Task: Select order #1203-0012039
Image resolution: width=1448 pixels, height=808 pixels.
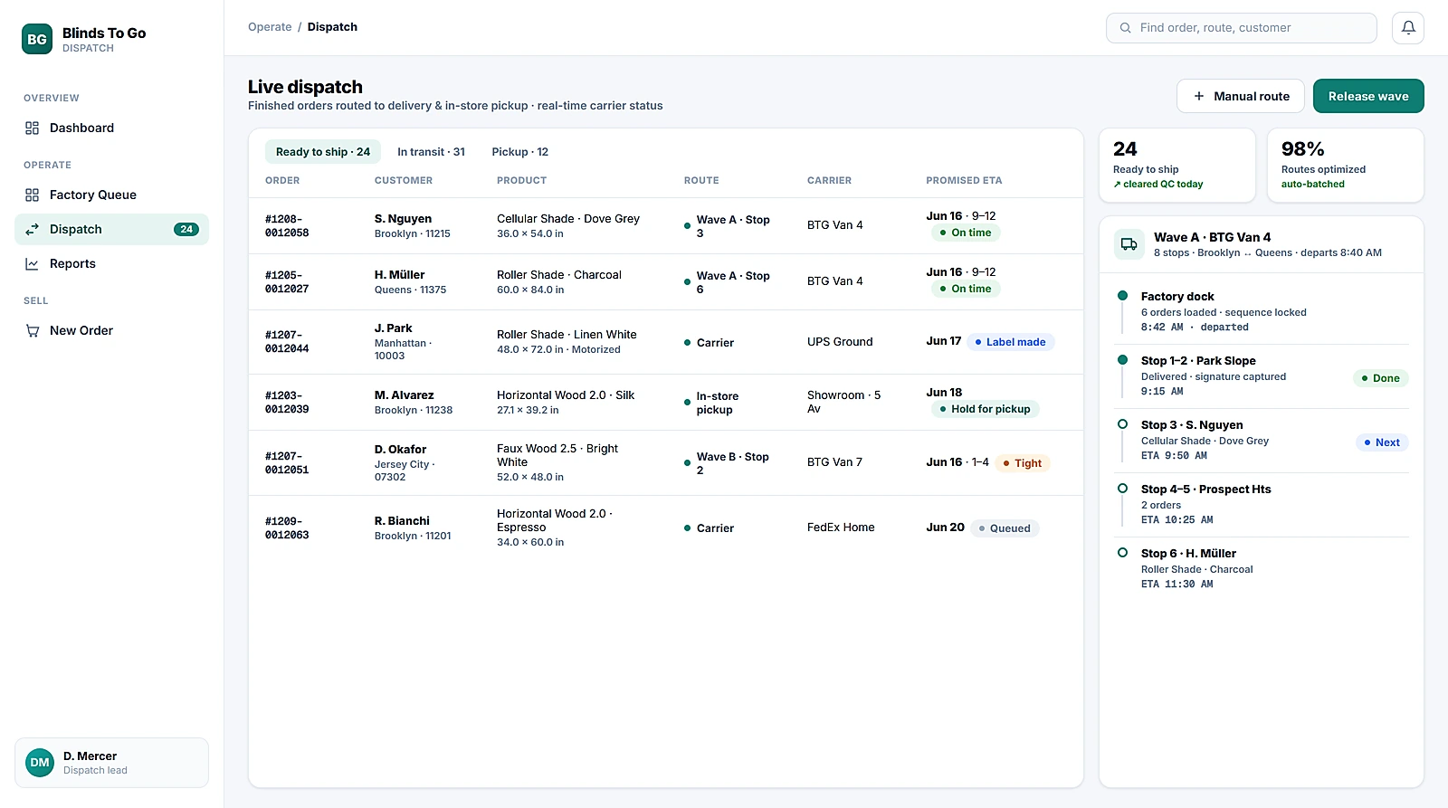Action: [666, 403]
